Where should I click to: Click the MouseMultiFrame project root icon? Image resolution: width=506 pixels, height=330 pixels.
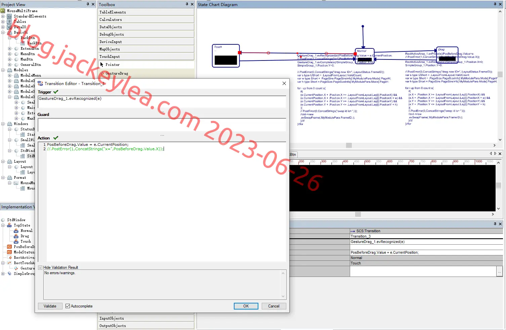3,11
